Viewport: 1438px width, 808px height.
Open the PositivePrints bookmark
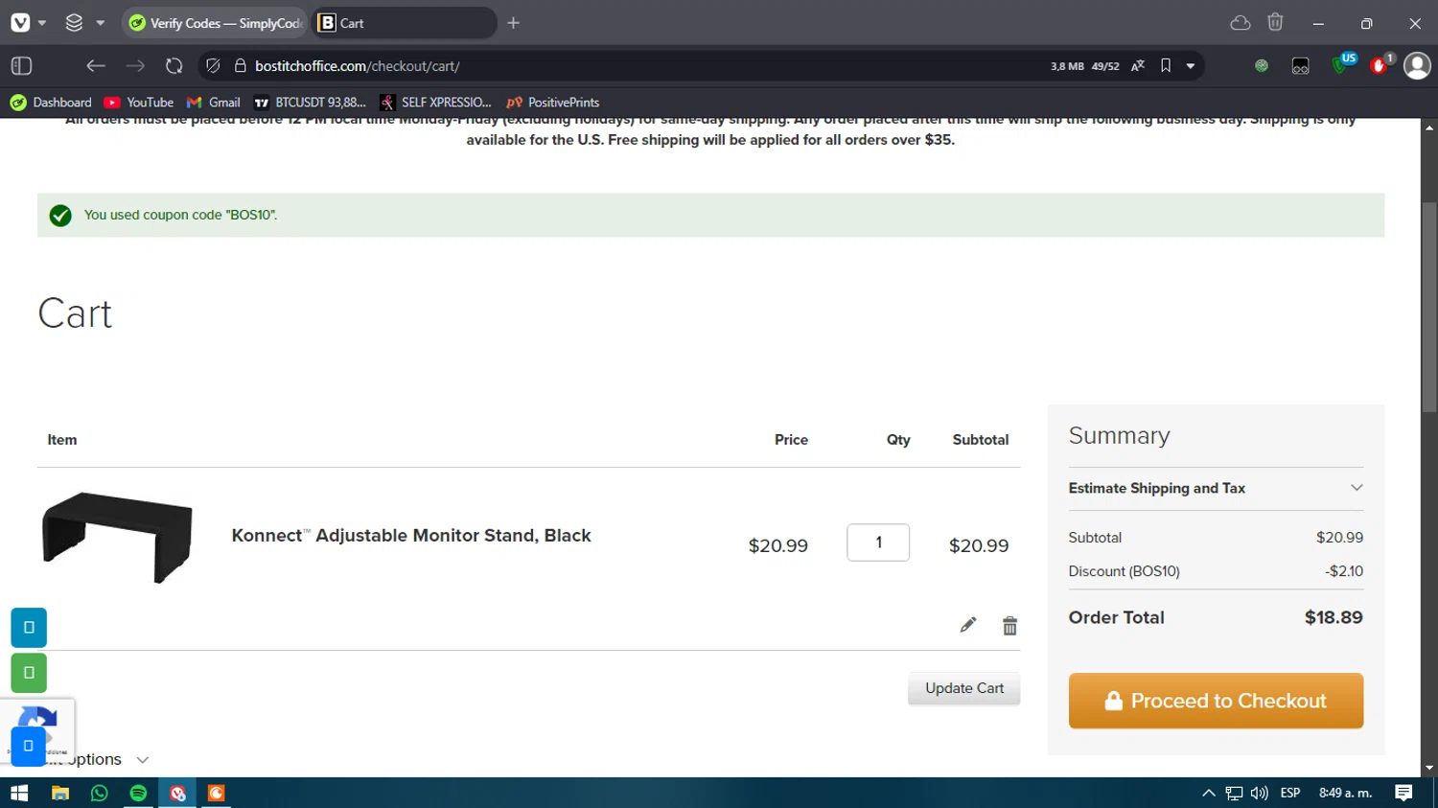click(x=553, y=103)
